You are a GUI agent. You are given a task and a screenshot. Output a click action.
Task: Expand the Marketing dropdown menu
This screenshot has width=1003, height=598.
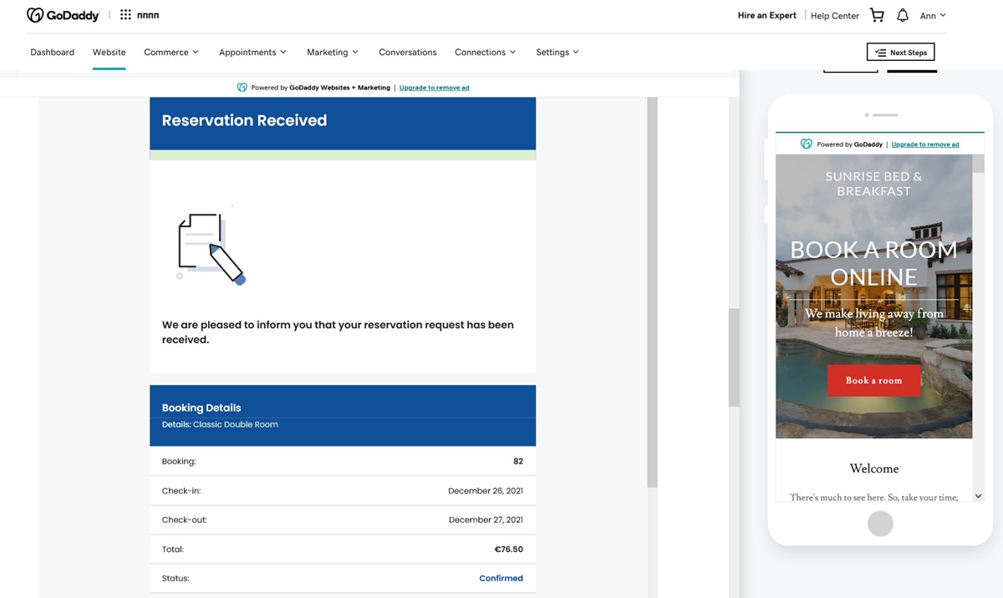tap(333, 52)
